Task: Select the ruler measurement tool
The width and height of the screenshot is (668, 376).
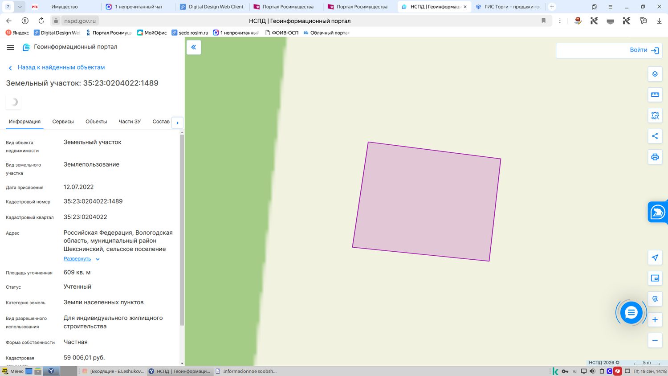Action: [655, 94]
